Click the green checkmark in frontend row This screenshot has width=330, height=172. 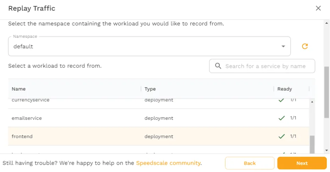pos(281,136)
